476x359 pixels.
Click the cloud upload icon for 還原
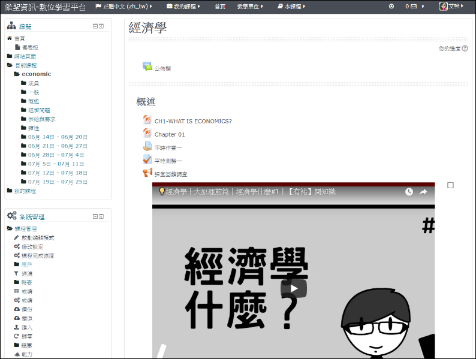[17, 318]
